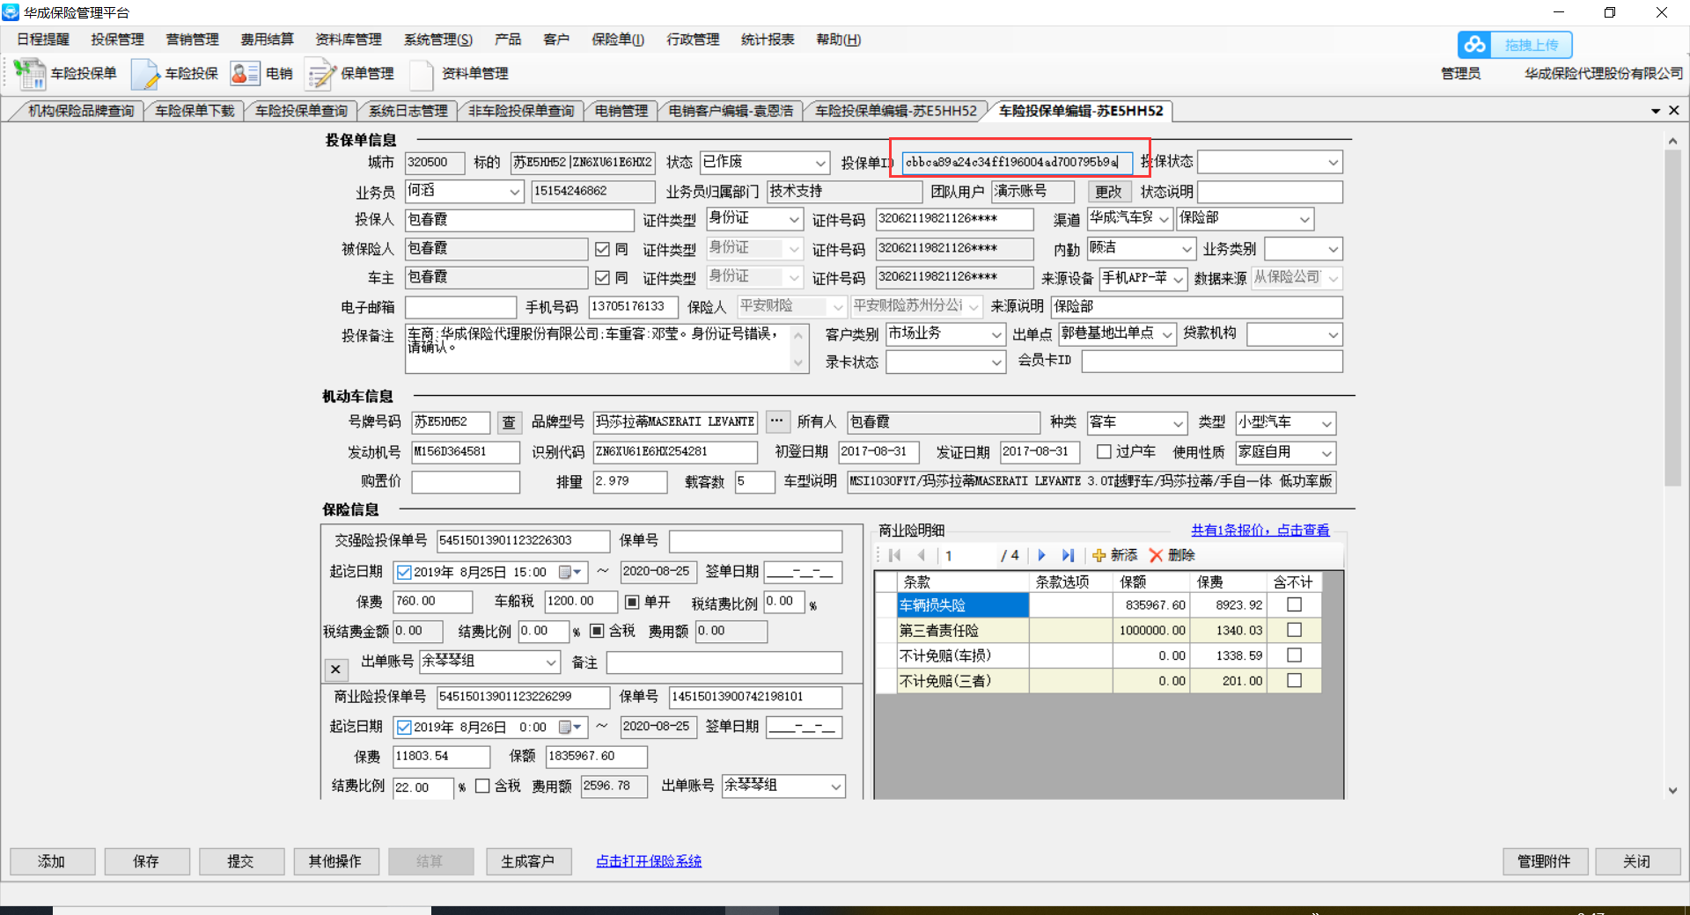
Task: Click the cloud upload 拖拽上传 icon
Action: click(1474, 45)
